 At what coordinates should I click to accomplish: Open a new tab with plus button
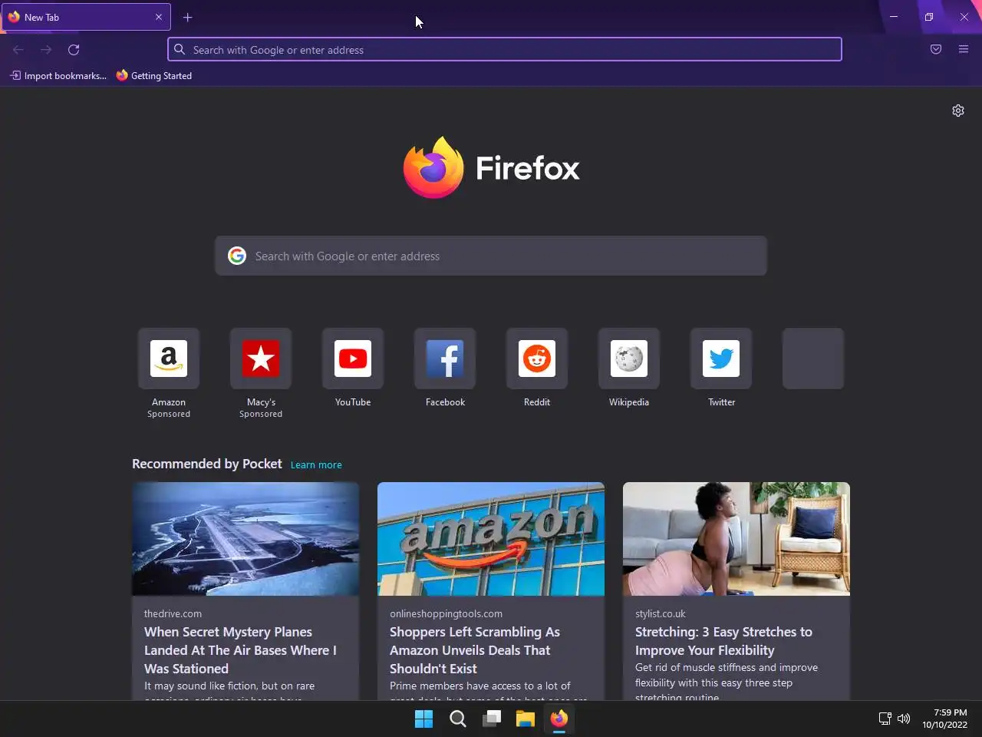click(187, 17)
